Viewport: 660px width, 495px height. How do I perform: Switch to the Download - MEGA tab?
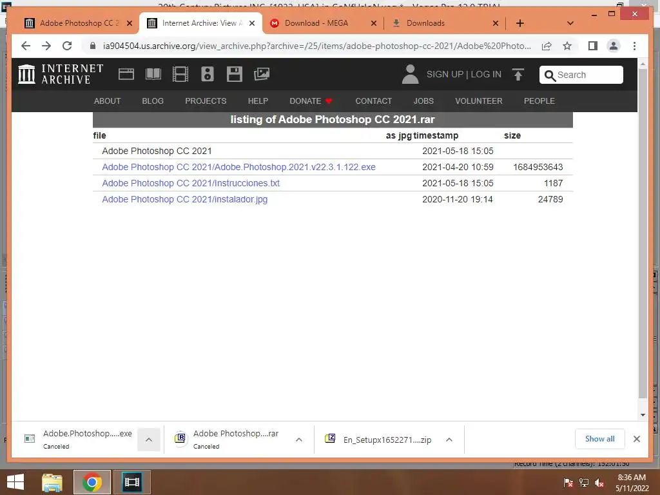click(x=316, y=23)
